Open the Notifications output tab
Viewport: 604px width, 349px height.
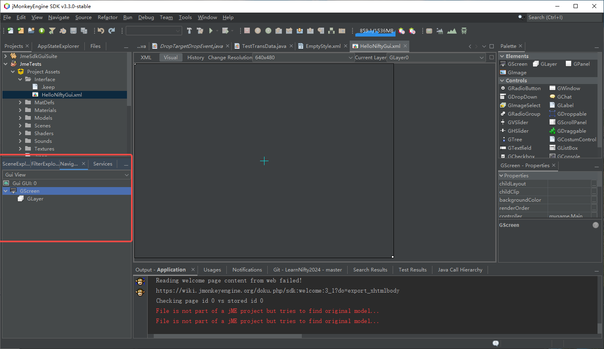click(x=247, y=270)
